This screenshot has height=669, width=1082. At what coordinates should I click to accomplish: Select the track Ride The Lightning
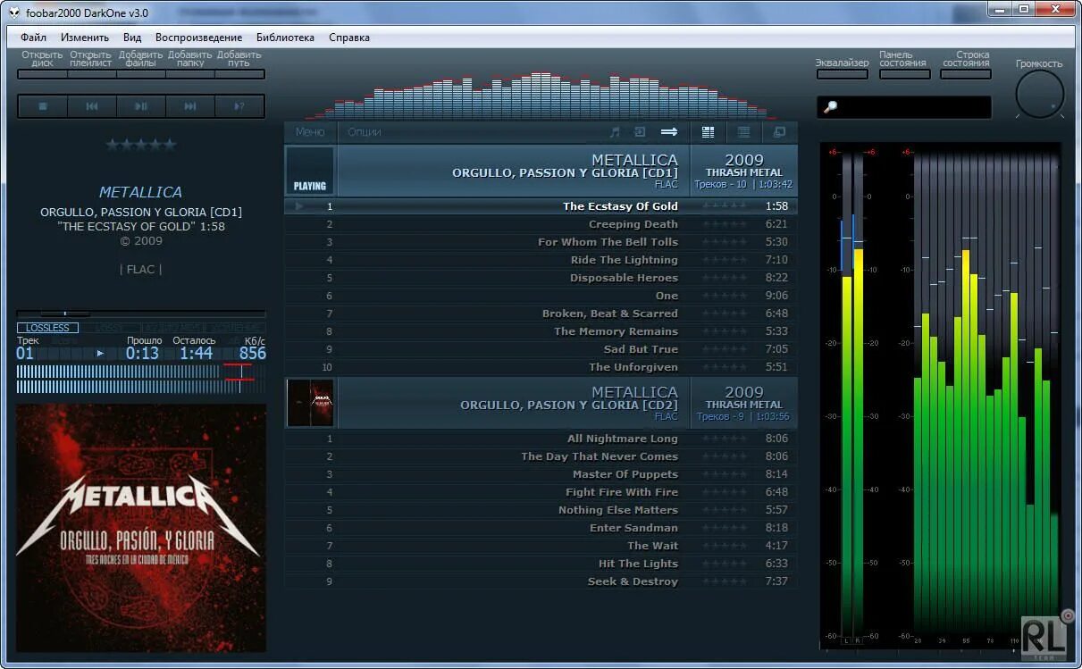541,260
